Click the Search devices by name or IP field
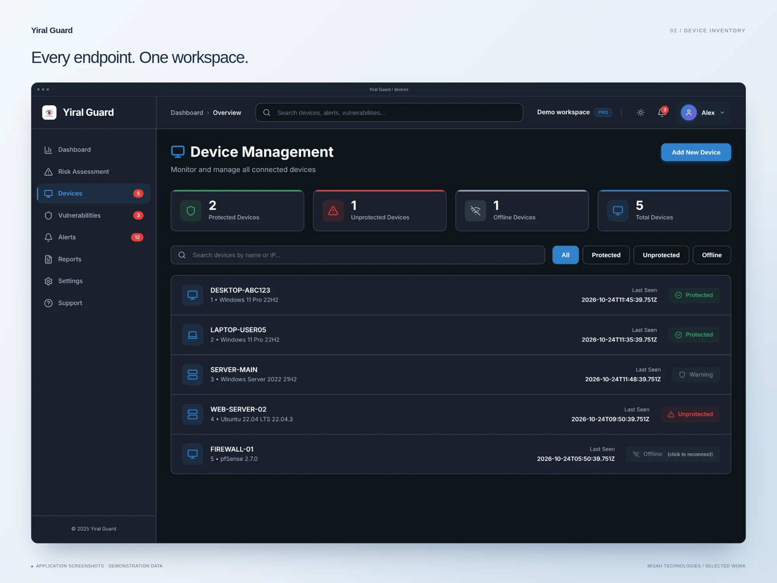 tap(357, 255)
